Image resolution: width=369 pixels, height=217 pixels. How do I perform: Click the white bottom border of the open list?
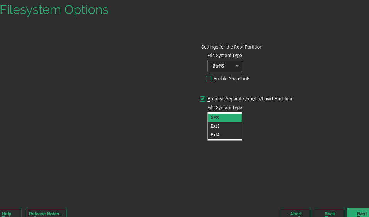(224, 139)
